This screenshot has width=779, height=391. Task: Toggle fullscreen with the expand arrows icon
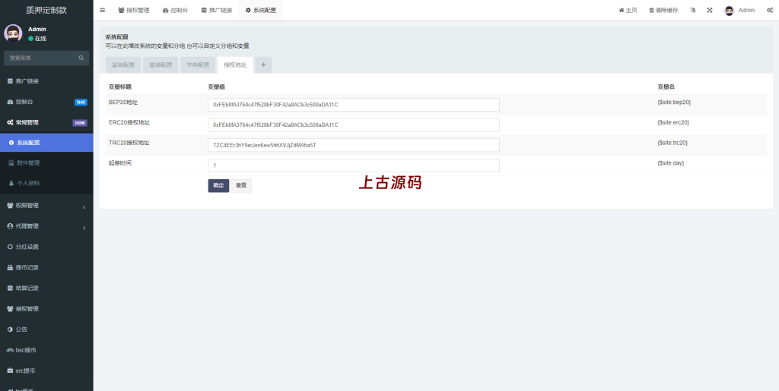[710, 10]
